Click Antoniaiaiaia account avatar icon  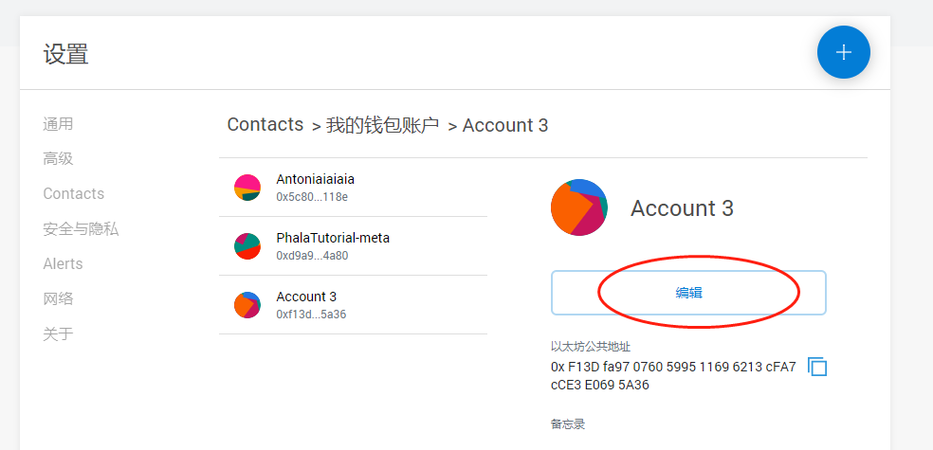[247, 188]
